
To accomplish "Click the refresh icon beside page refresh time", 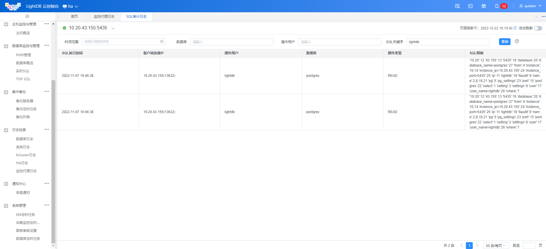I will pos(515,28).
